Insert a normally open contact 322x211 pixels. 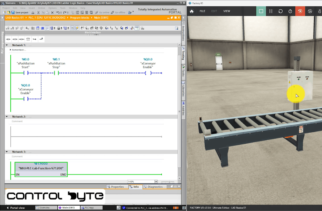coord(8,39)
